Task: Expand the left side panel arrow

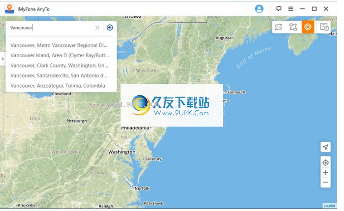Action: coord(3,59)
